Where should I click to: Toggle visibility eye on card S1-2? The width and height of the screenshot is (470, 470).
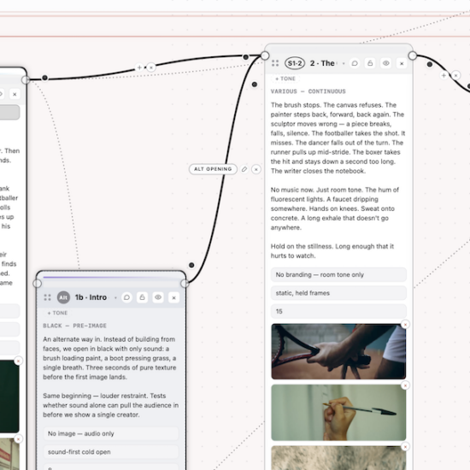click(x=385, y=63)
